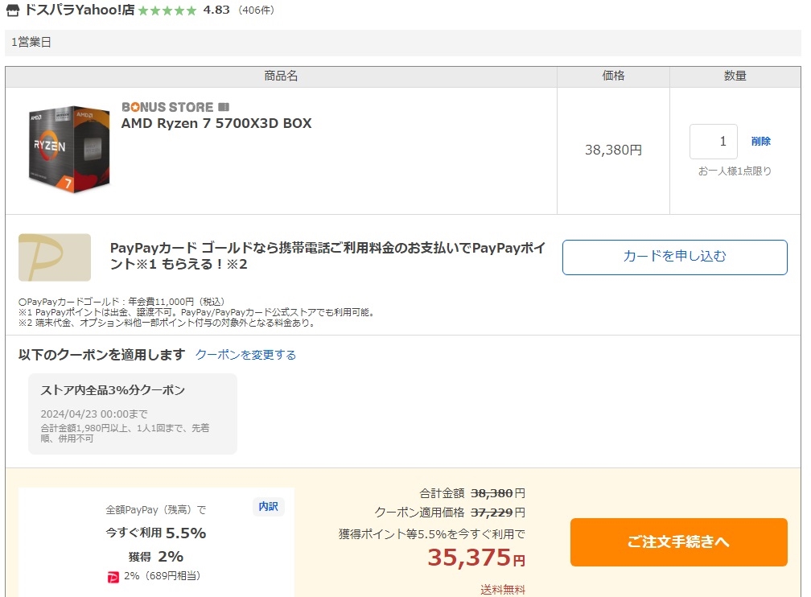Remove the item using 削除 link
This screenshot has height=597, width=811.
point(760,142)
